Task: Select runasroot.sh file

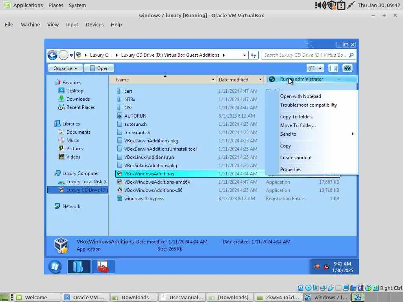Action: (x=137, y=133)
